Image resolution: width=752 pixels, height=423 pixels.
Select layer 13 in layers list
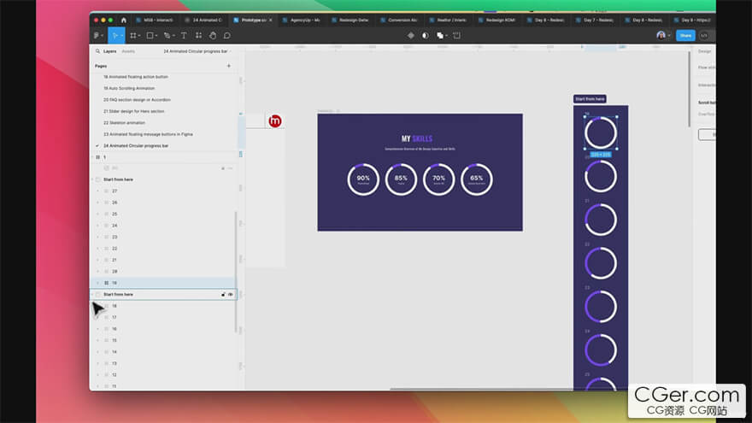163,363
